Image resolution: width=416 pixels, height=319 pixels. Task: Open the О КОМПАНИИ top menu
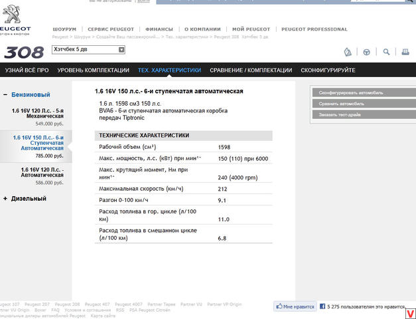pyautogui.click(x=202, y=29)
